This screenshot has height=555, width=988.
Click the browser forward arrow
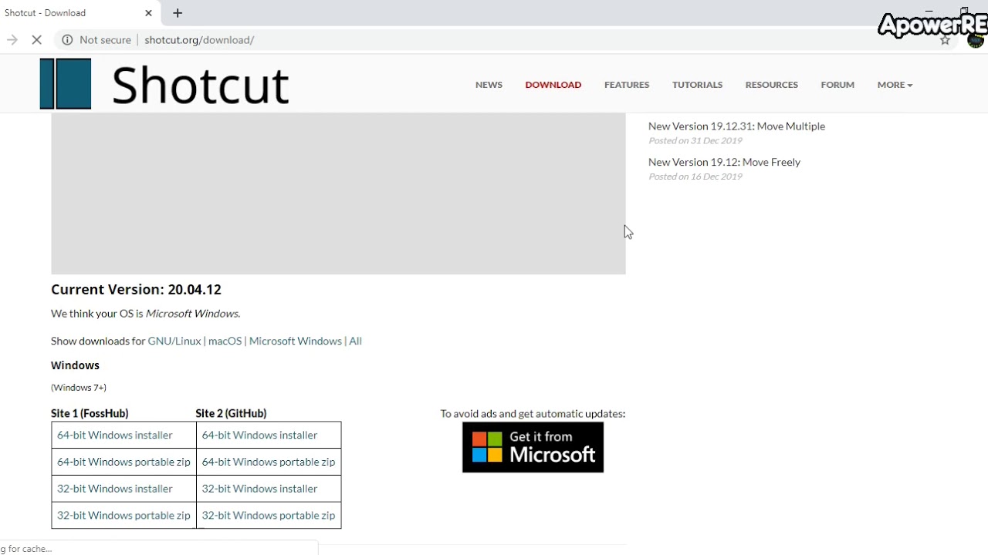tap(12, 40)
